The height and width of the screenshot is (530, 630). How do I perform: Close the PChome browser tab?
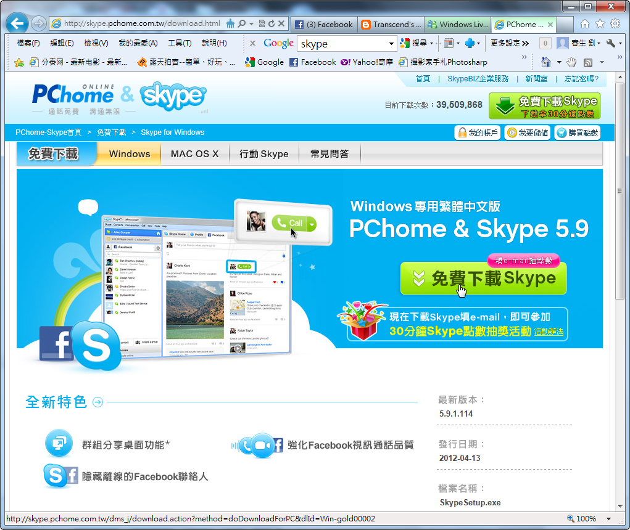550,25
